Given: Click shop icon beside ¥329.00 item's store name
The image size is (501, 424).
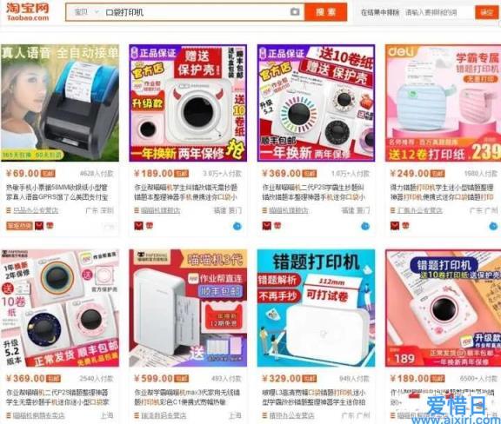Looking at the screenshot, I should (264, 415).
